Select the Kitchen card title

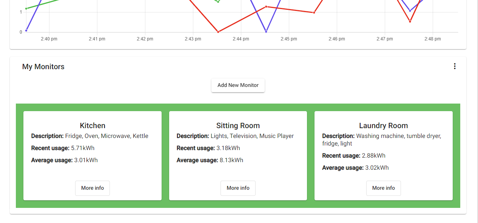click(x=93, y=125)
